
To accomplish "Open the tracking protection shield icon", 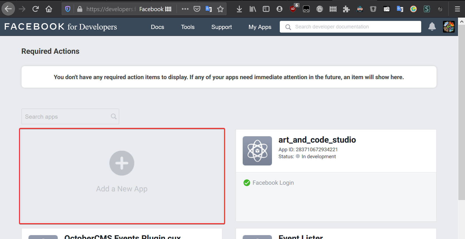I will pyautogui.click(x=68, y=9).
